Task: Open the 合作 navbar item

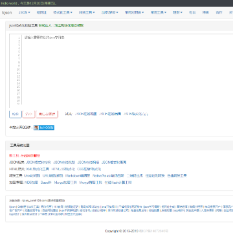Action: (x=219, y=12)
